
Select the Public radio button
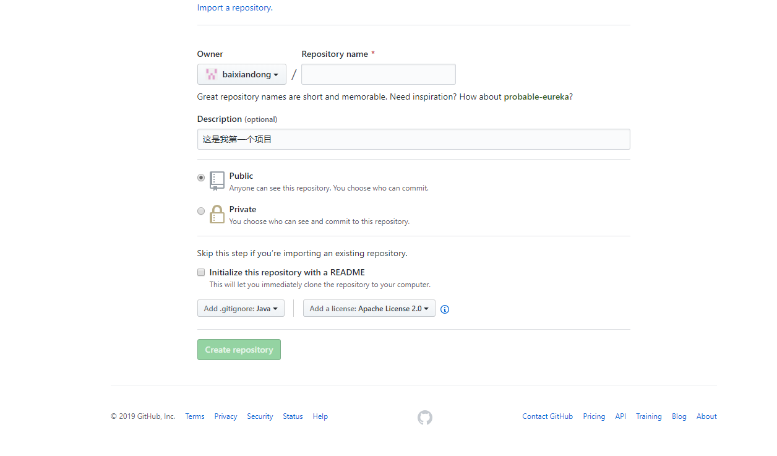[201, 178]
